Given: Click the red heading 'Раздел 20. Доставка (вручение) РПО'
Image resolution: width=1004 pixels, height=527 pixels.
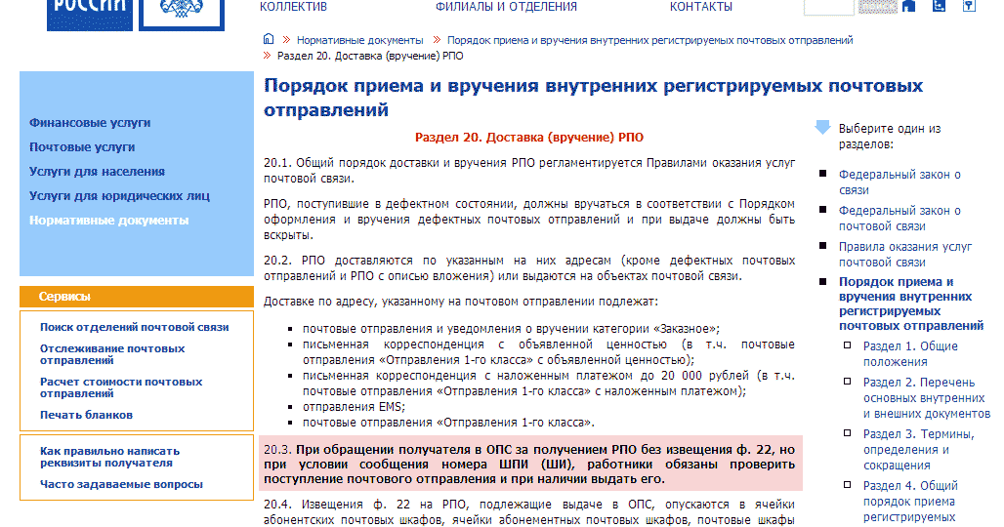Looking at the screenshot, I should (529, 138).
